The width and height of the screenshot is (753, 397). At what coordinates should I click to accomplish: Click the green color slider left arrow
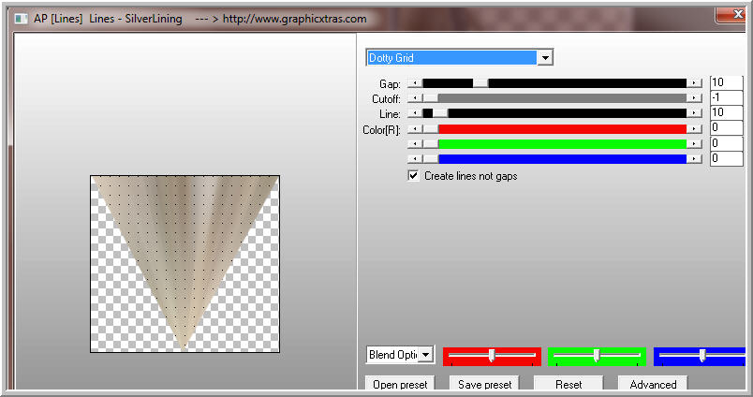tap(415, 144)
